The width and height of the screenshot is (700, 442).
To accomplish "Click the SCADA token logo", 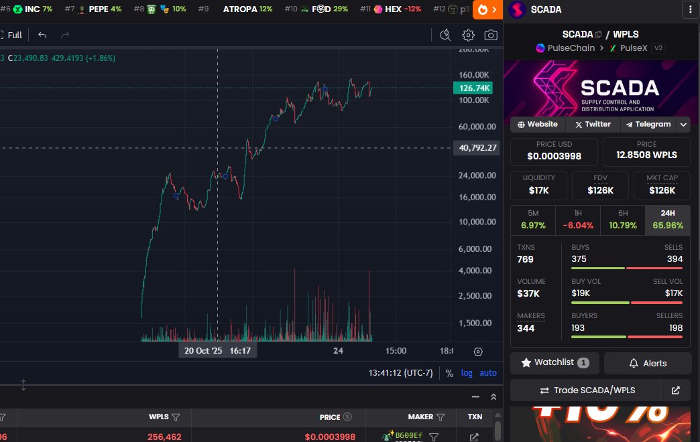I will point(517,9).
